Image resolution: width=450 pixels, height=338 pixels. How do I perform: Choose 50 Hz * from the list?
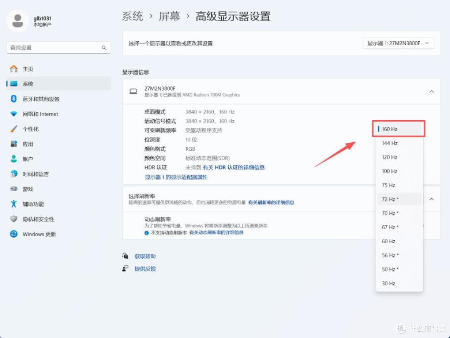click(x=399, y=269)
